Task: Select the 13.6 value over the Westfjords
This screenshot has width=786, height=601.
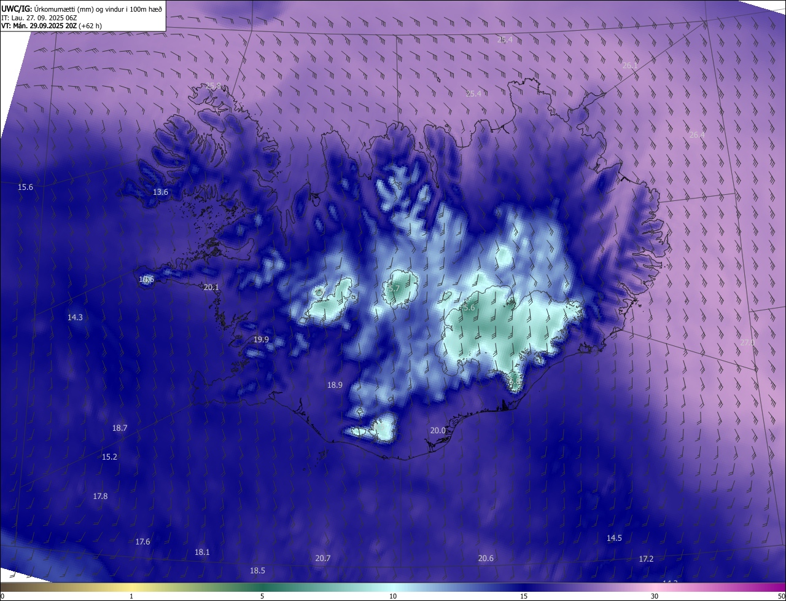Action: (160, 192)
